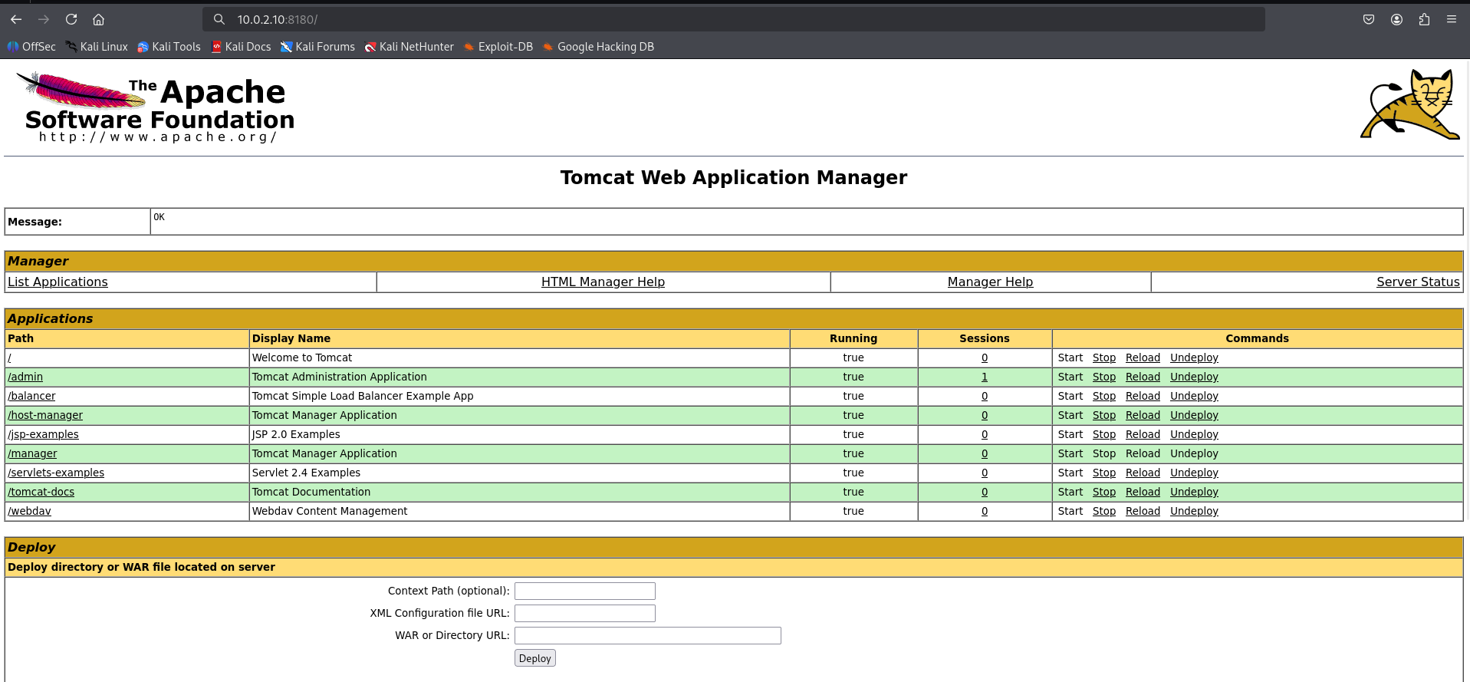
Task: Open the Kali Docs bookmark
Action: (241, 47)
